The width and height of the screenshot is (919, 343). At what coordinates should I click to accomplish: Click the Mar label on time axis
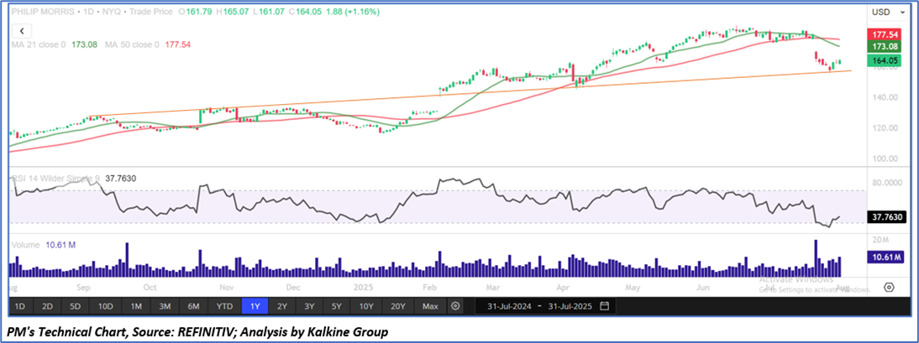[x=493, y=288]
